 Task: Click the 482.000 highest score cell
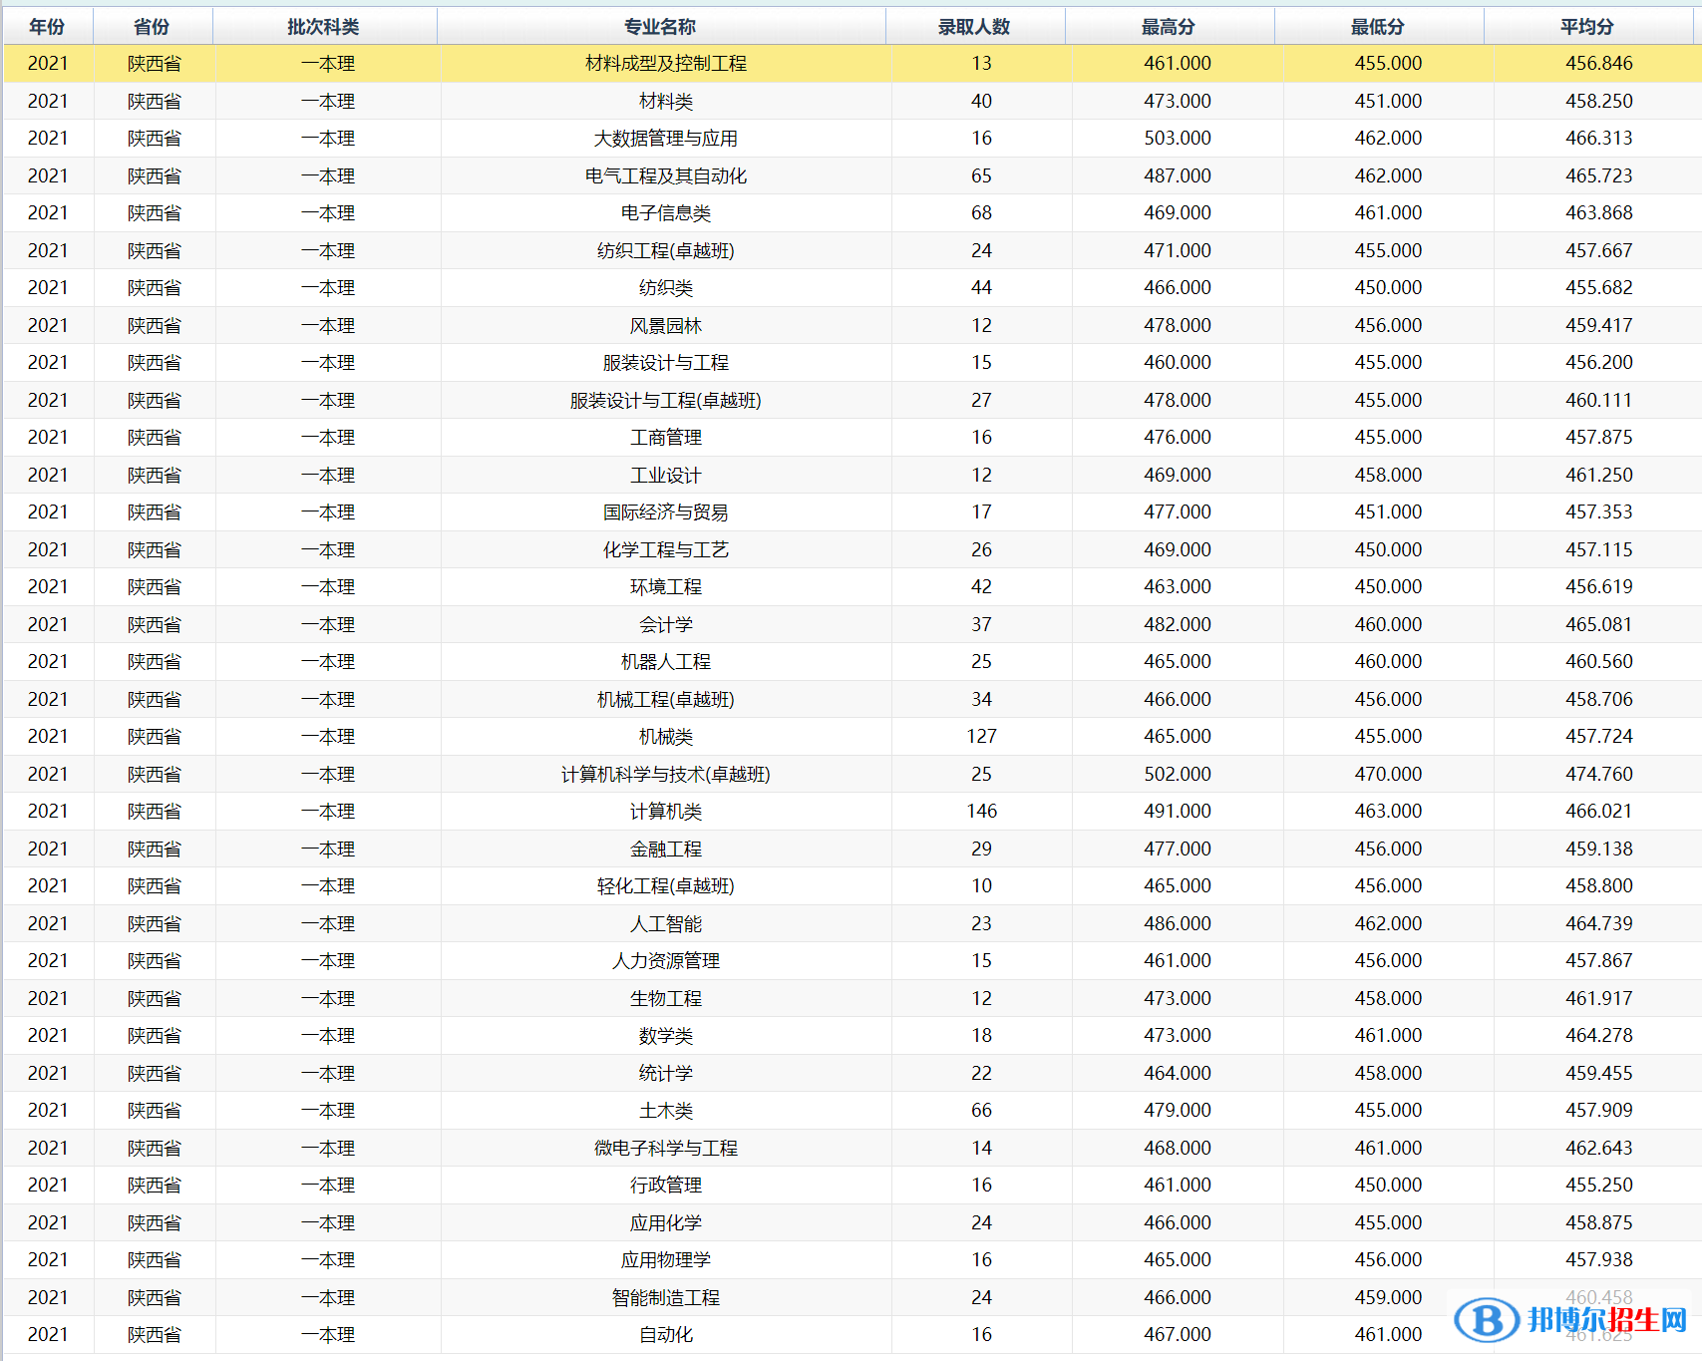pos(1178,624)
